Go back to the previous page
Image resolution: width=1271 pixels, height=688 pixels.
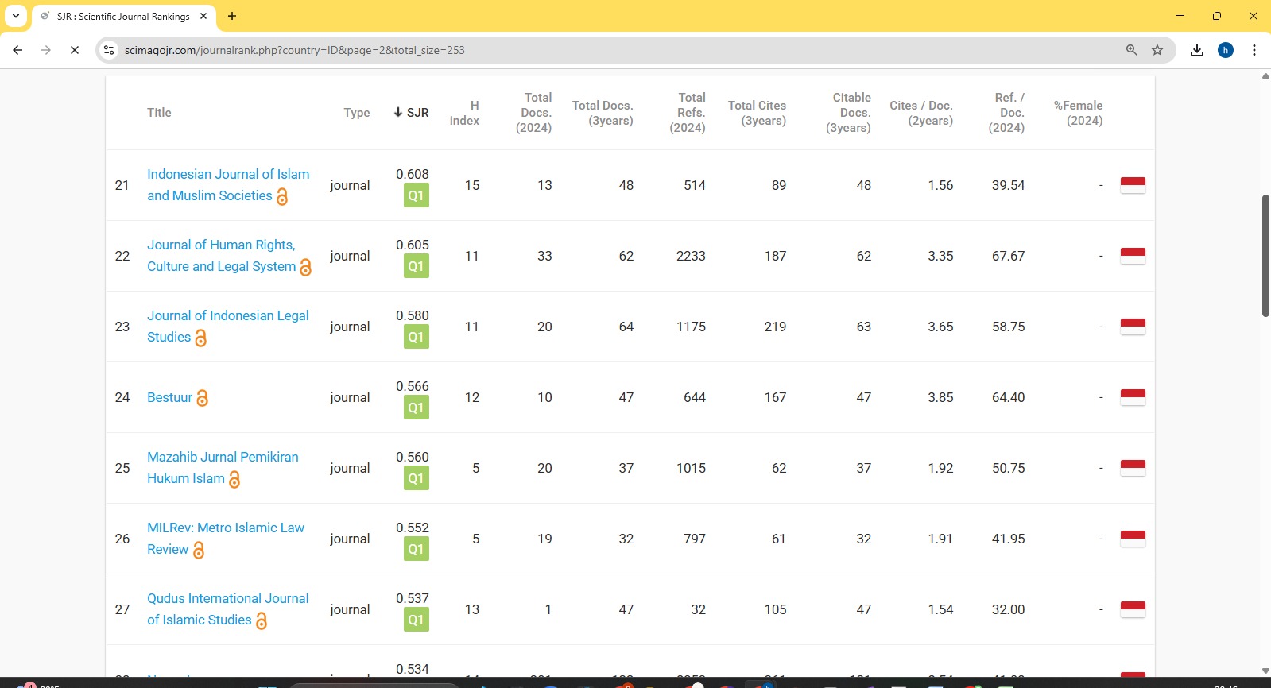pos(17,50)
